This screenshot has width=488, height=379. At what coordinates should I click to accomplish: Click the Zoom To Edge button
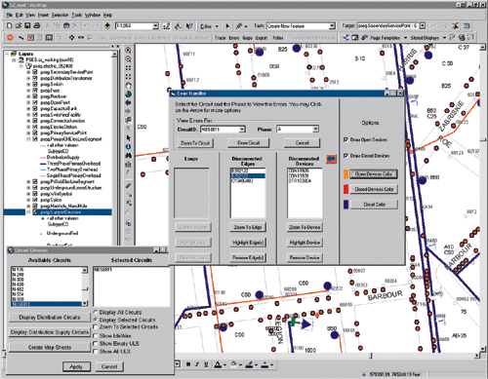point(248,227)
